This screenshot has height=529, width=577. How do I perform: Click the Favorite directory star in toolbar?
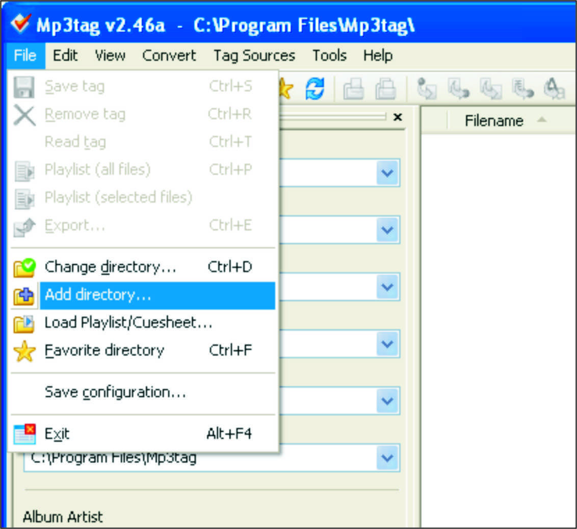(x=286, y=89)
